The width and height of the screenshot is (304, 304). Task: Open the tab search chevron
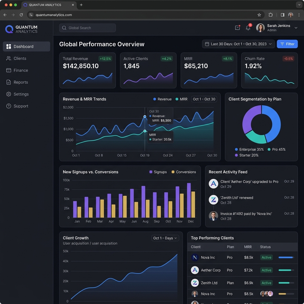point(299,5)
